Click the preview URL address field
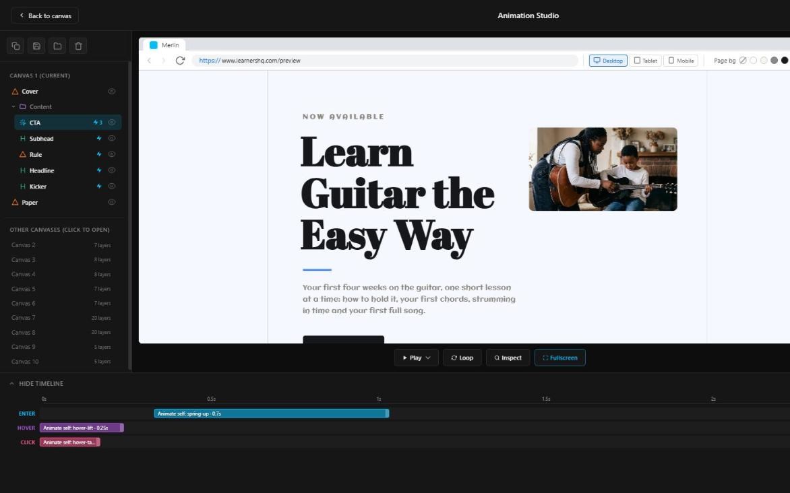Viewport: 790px width, 493px height. click(x=385, y=61)
